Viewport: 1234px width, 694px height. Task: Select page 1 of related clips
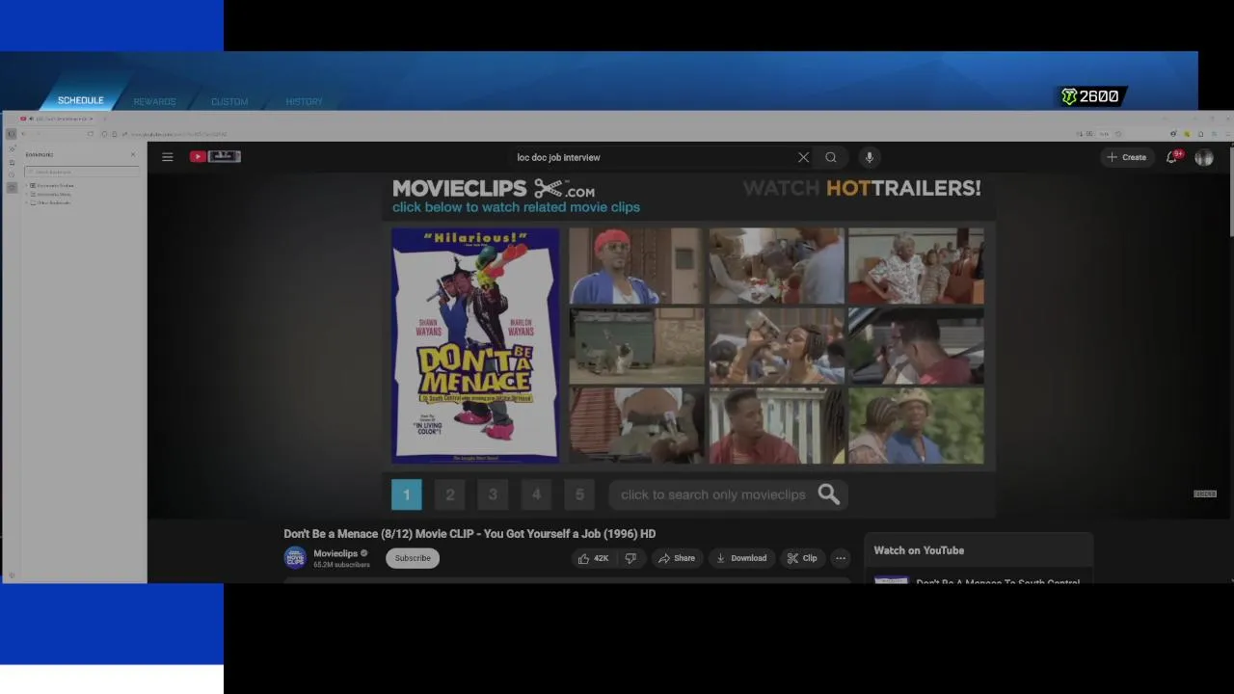coord(406,494)
